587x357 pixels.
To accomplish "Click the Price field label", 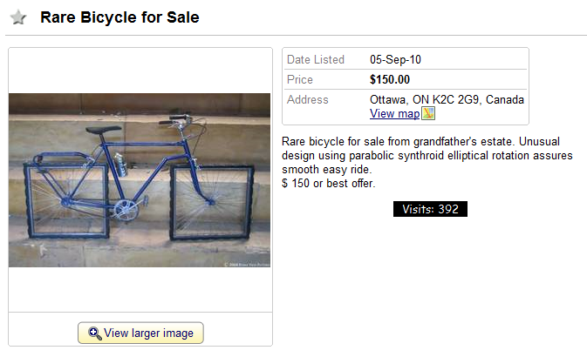I will (300, 80).
